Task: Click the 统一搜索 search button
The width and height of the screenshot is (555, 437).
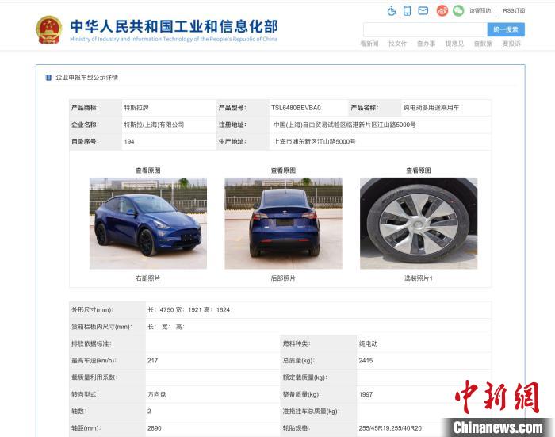Action: point(506,30)
